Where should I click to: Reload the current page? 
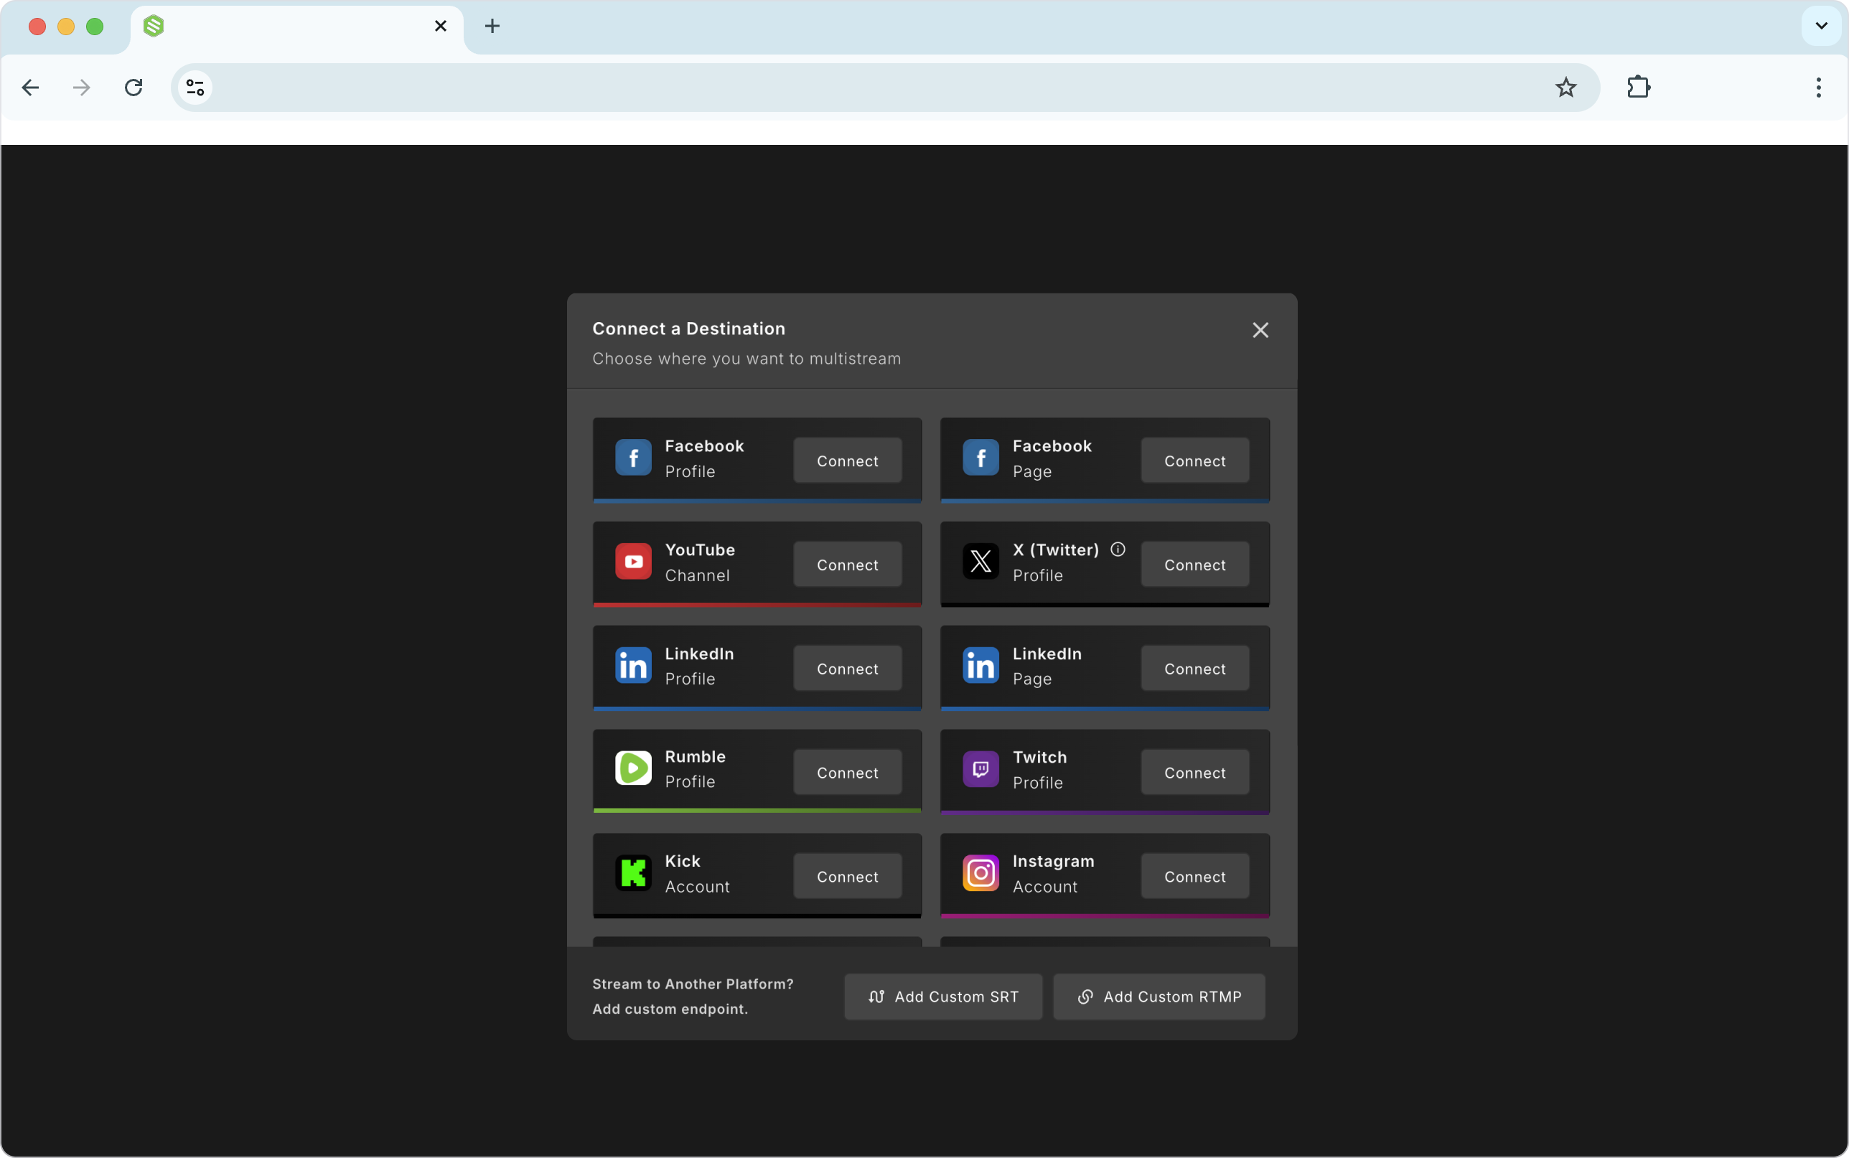(x=134, y=88)
